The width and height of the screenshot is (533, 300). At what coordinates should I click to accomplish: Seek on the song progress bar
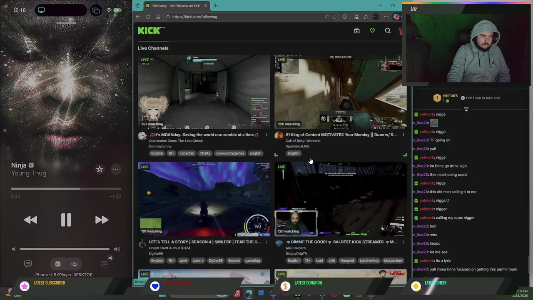point(66,189)
